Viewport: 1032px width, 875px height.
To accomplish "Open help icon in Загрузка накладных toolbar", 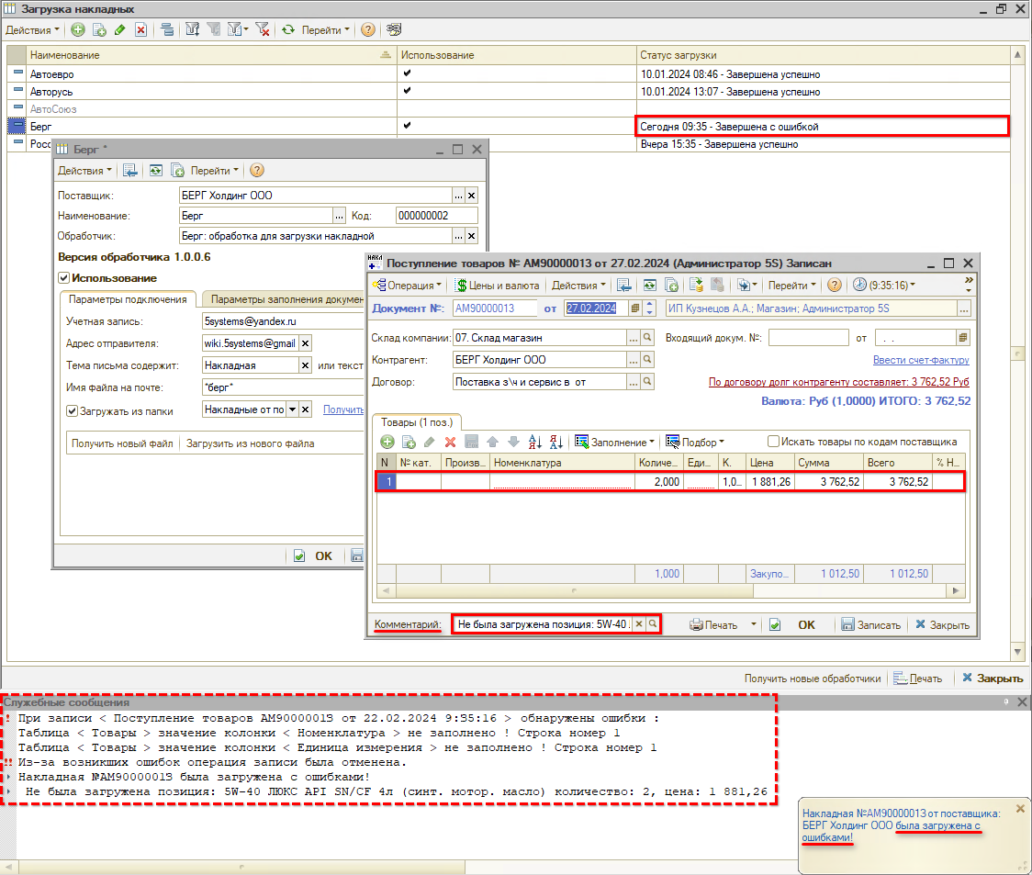I will coord(368,29).
